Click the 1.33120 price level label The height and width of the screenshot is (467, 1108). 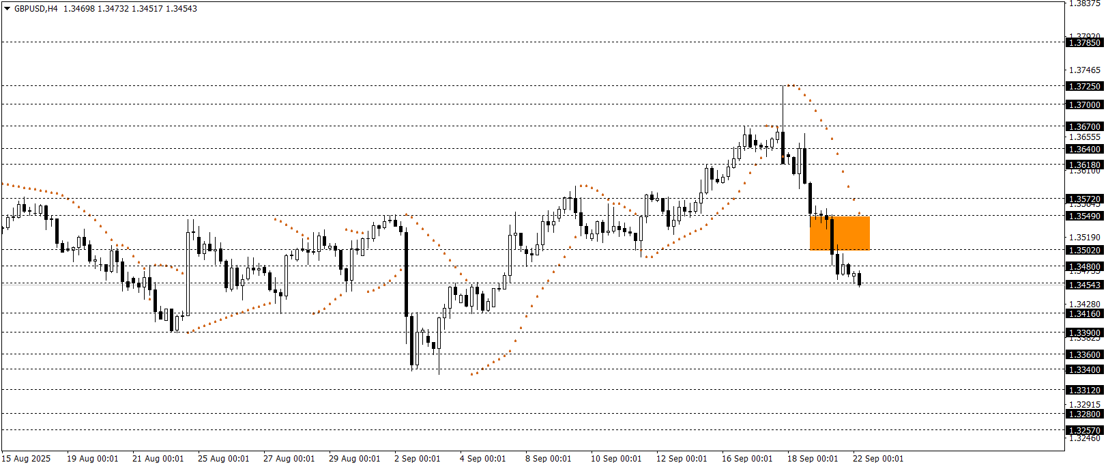pos(1084,390)
